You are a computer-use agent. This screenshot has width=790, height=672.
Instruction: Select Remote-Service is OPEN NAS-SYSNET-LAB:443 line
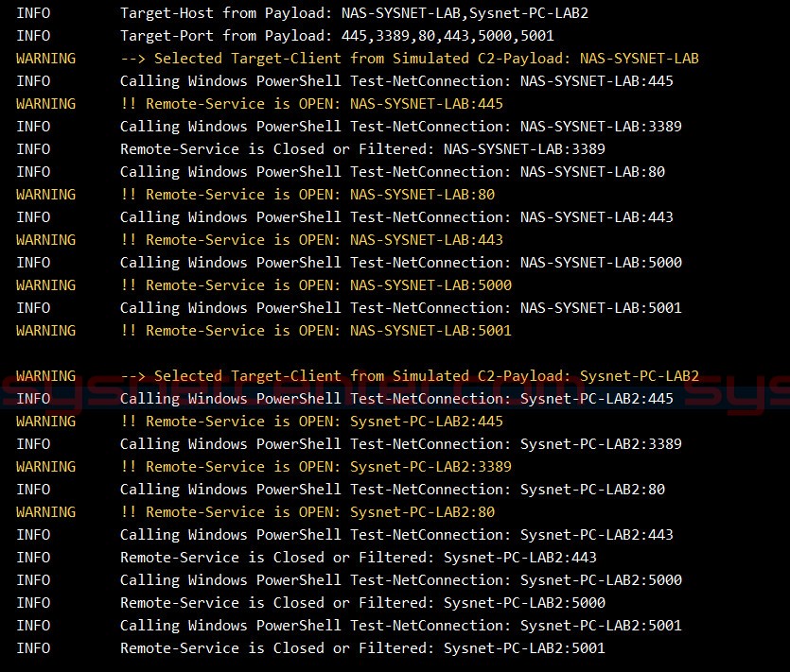pyautogui.click(x=259, y=240)
